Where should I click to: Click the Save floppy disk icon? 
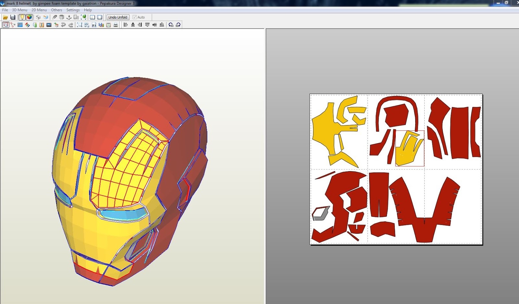click(13, 17)
